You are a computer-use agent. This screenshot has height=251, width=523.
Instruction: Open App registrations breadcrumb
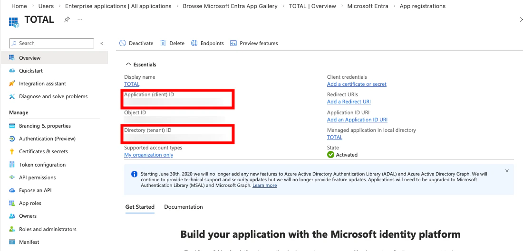(422, 6)
